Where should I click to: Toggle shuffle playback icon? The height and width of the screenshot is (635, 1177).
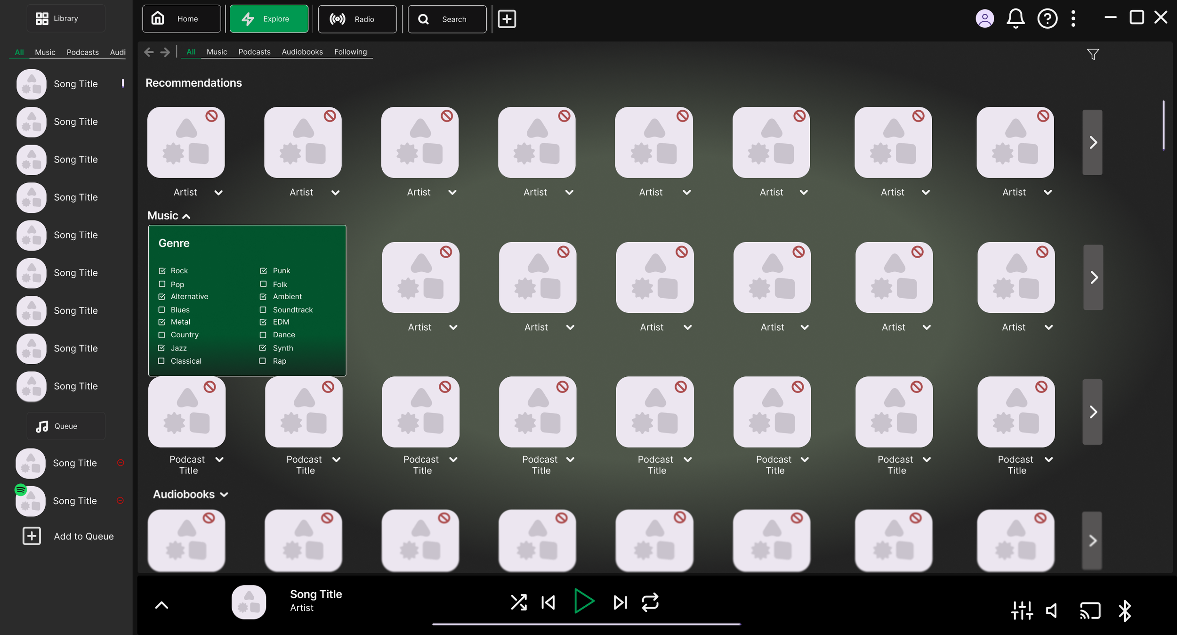pos(518,602)
